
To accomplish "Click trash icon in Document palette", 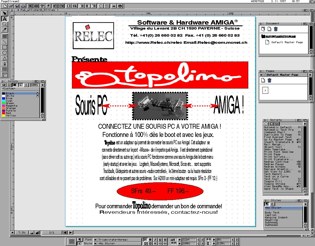I will (x=276, y=29).
